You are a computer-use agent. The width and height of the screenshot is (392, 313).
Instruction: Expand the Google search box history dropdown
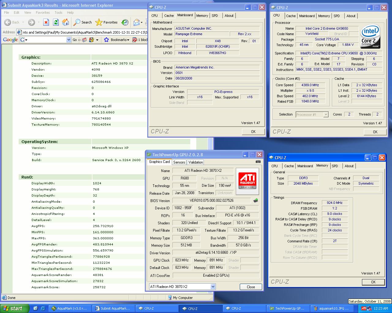(x=69, y=40)
